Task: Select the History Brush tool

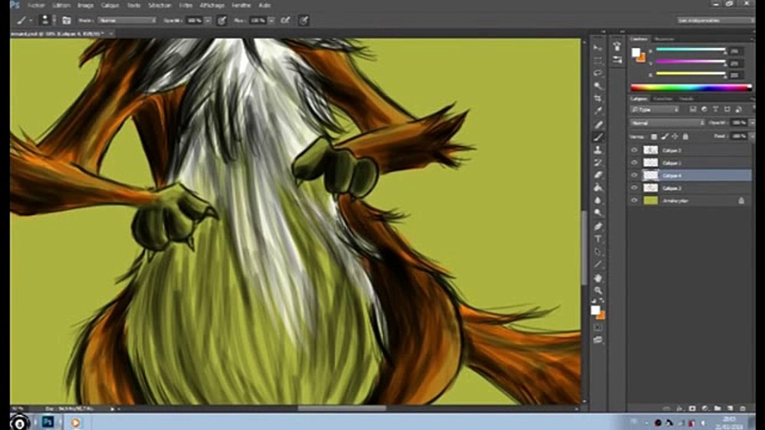Action: [x=598, y=162]
